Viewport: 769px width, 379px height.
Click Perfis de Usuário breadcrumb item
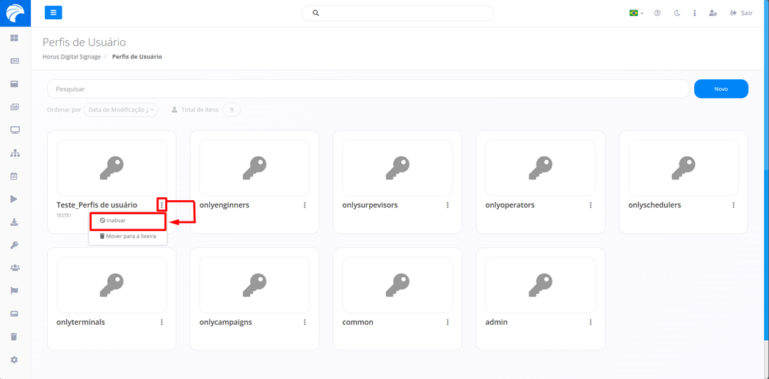136,56
